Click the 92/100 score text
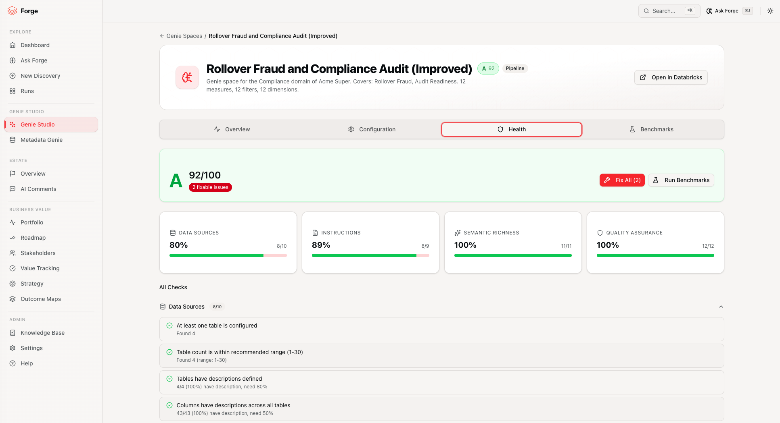 [x=205, y=175]
